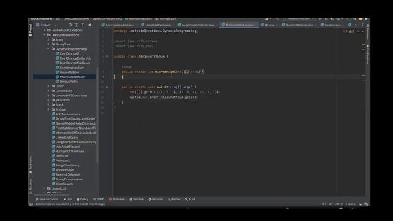
Task: Toggle Project stripe button on left edge
Action: tap(31, 30)
